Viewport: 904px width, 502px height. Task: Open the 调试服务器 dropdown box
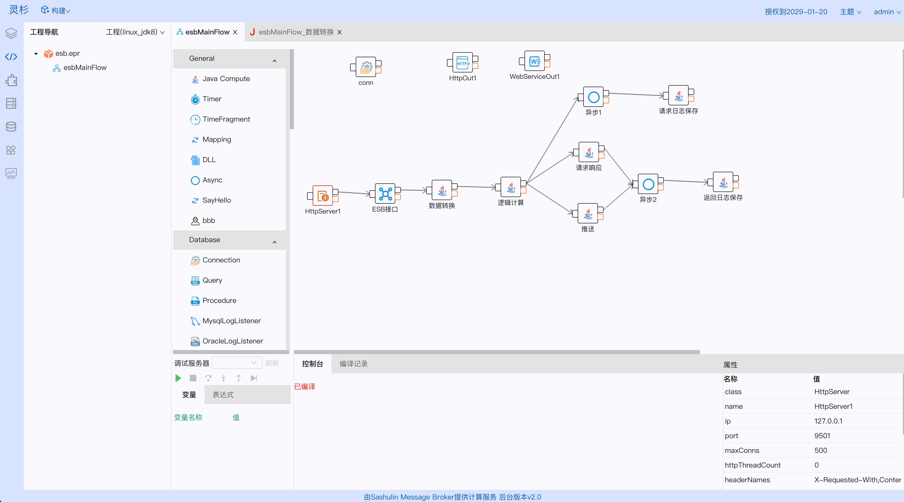click(x=237, y=363)
